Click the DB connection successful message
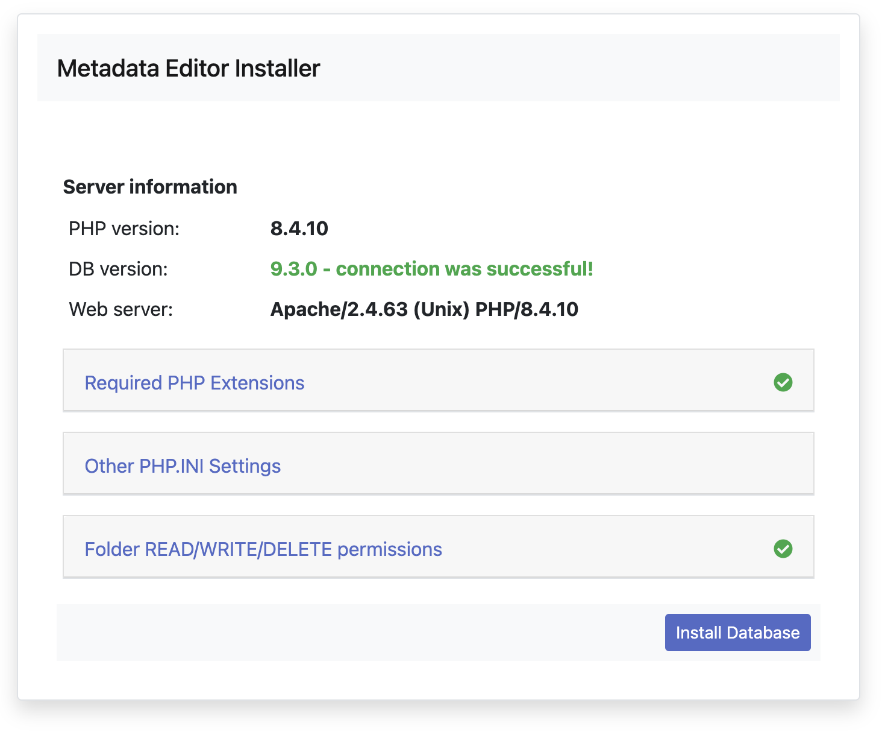 click(431, 269)
